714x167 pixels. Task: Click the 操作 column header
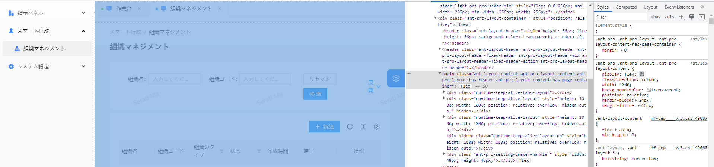pyautogui.click(x=359, y=151)
